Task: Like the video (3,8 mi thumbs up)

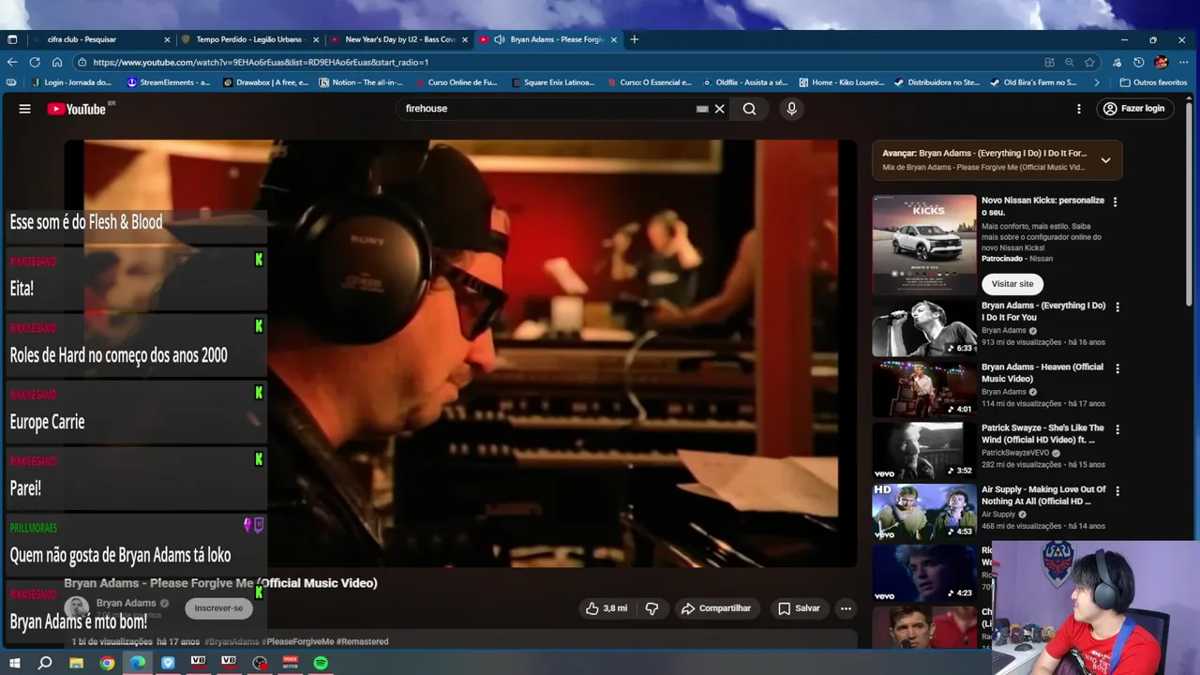Action: (x=607, y=608)
